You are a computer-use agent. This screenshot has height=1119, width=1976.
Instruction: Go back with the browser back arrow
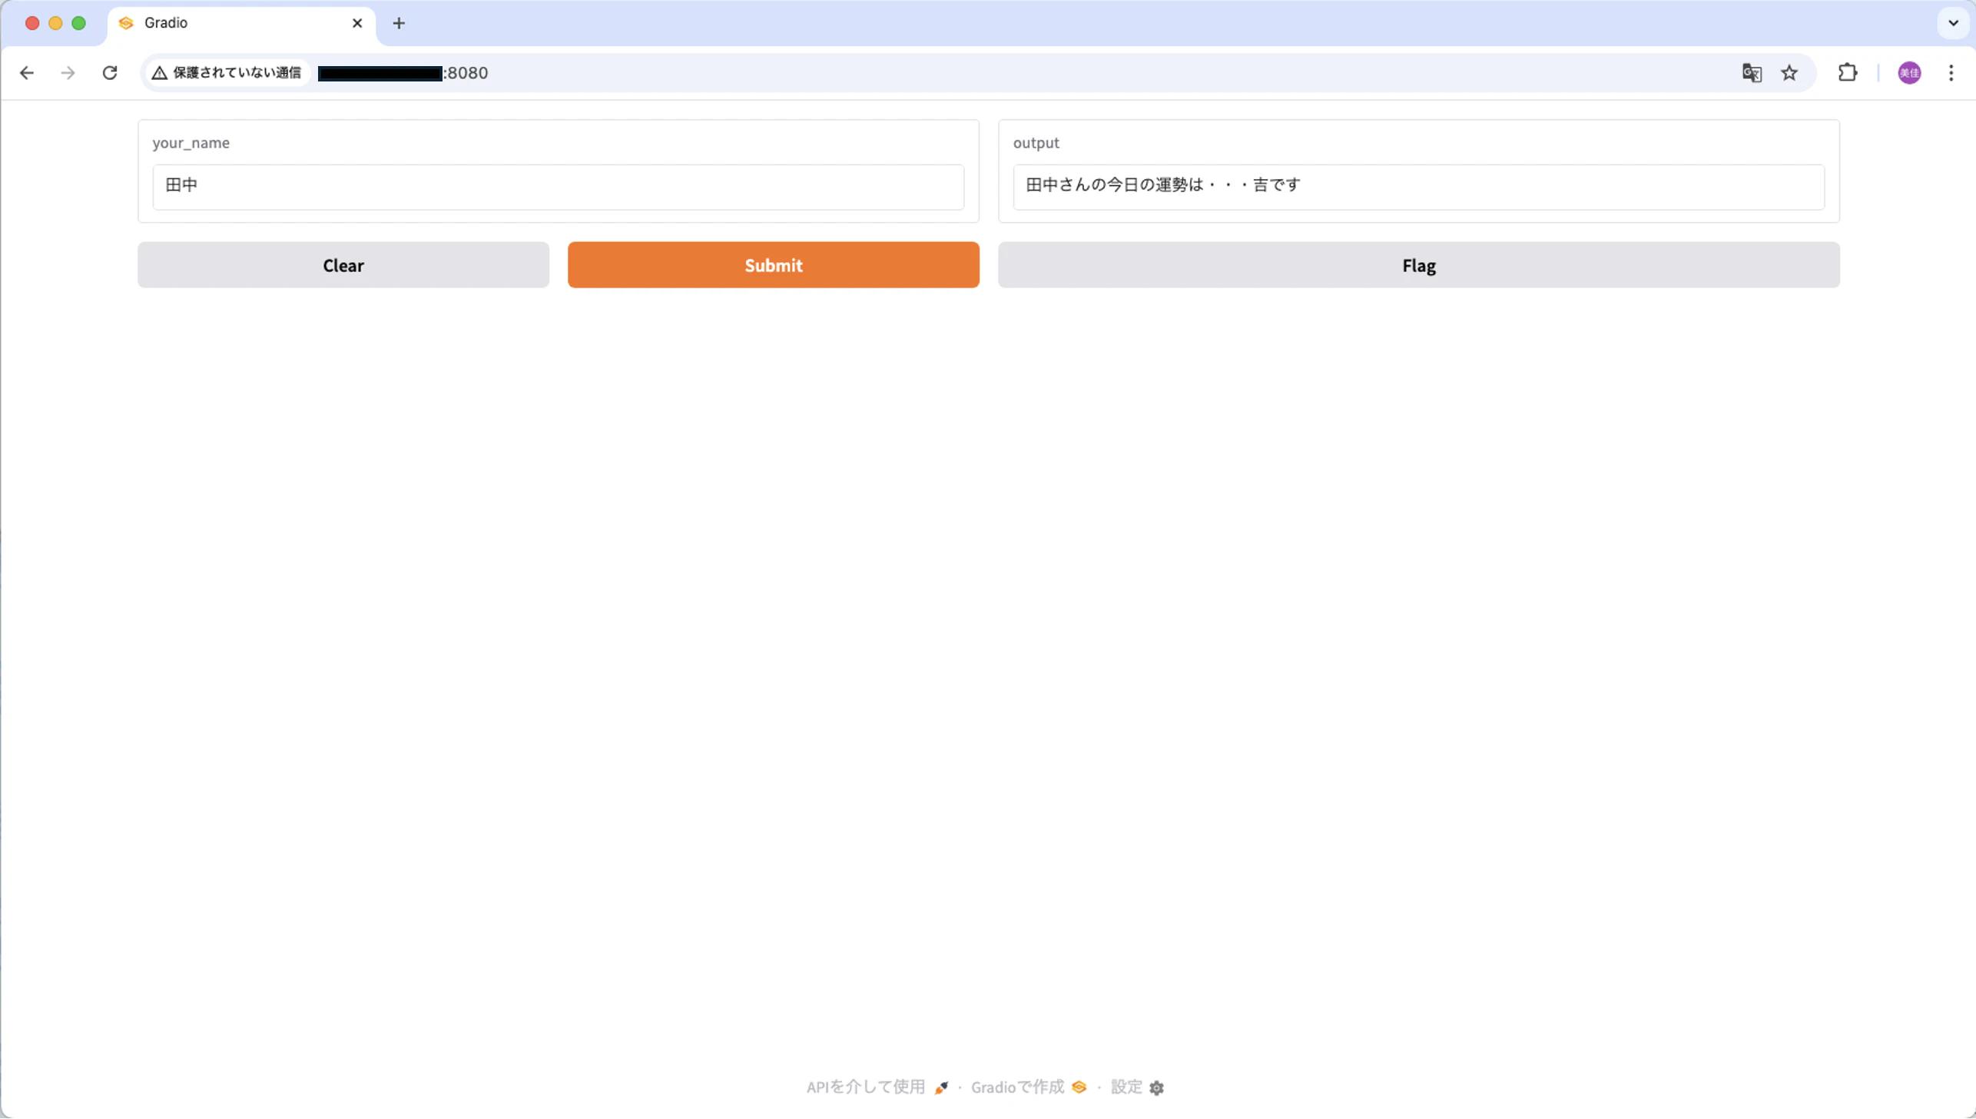[x=27, y=73]
